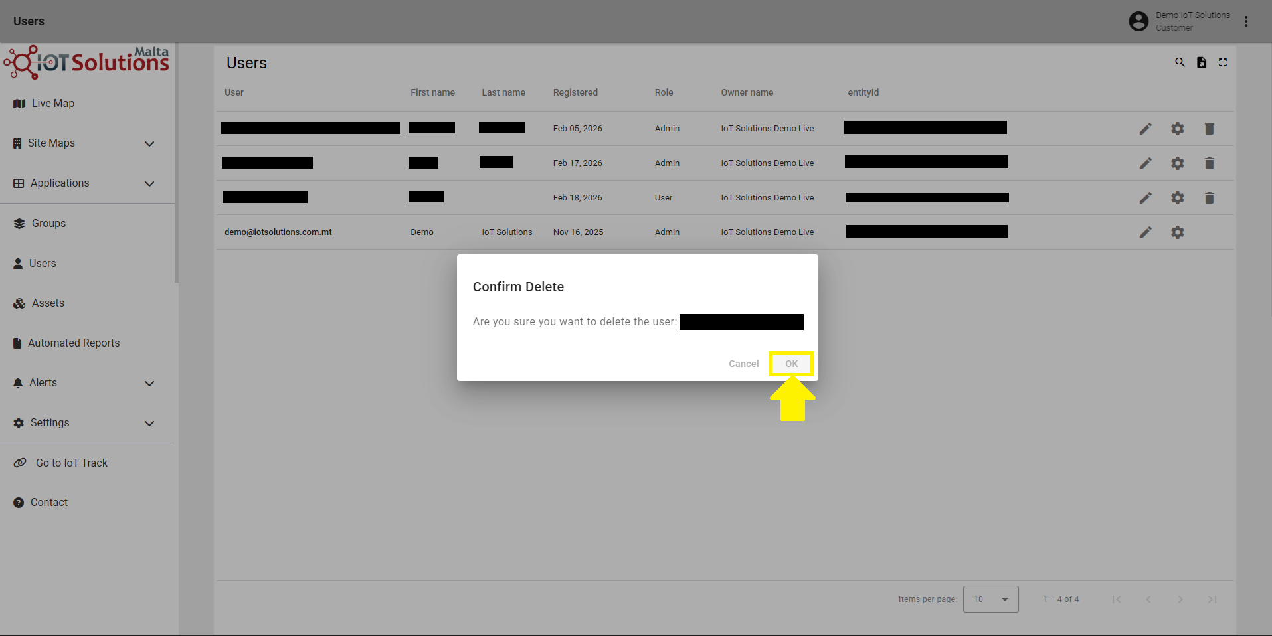Open the three-dot account menu
1272x636 pixels.
click(1246, 21)
